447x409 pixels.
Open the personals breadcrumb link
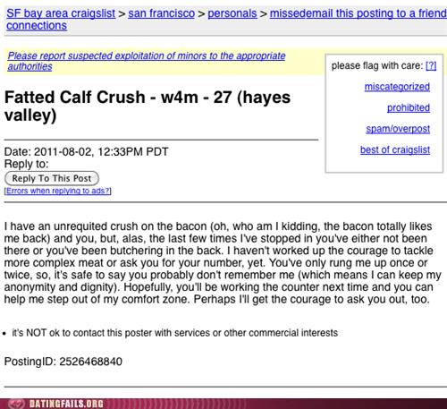[x=232, y=13]
